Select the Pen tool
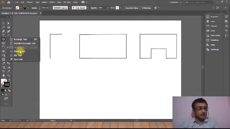This screenshot has height=129, width=230. coord(4,31)
